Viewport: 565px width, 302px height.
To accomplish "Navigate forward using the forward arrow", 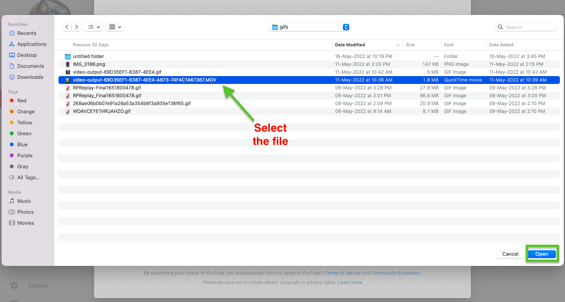I will [76, 27].
